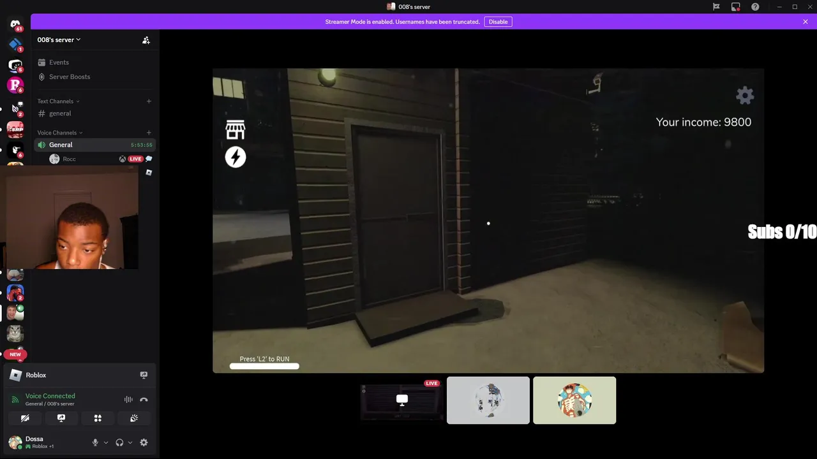The image size is (817, 459).
Task: Click the Voice Connected status text
Action: pos(50,396)
